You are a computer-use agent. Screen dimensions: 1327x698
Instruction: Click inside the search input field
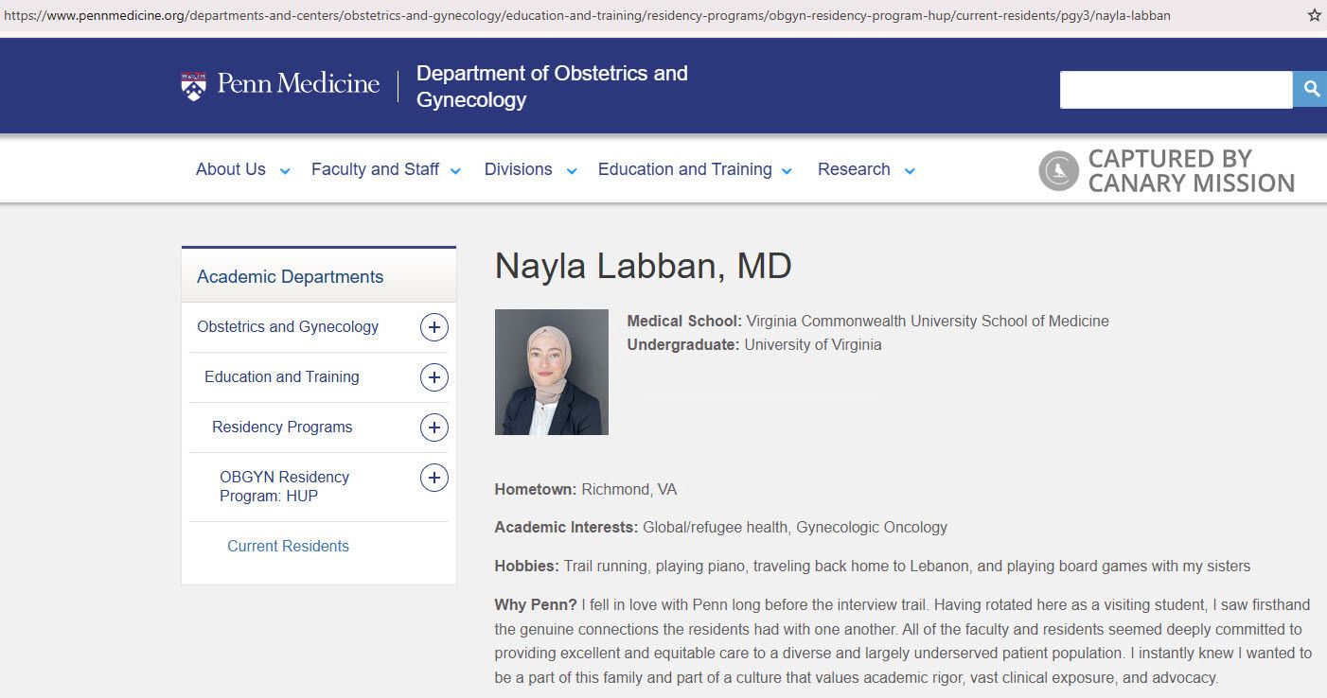pyautogui.click(x=1176, y=89)
